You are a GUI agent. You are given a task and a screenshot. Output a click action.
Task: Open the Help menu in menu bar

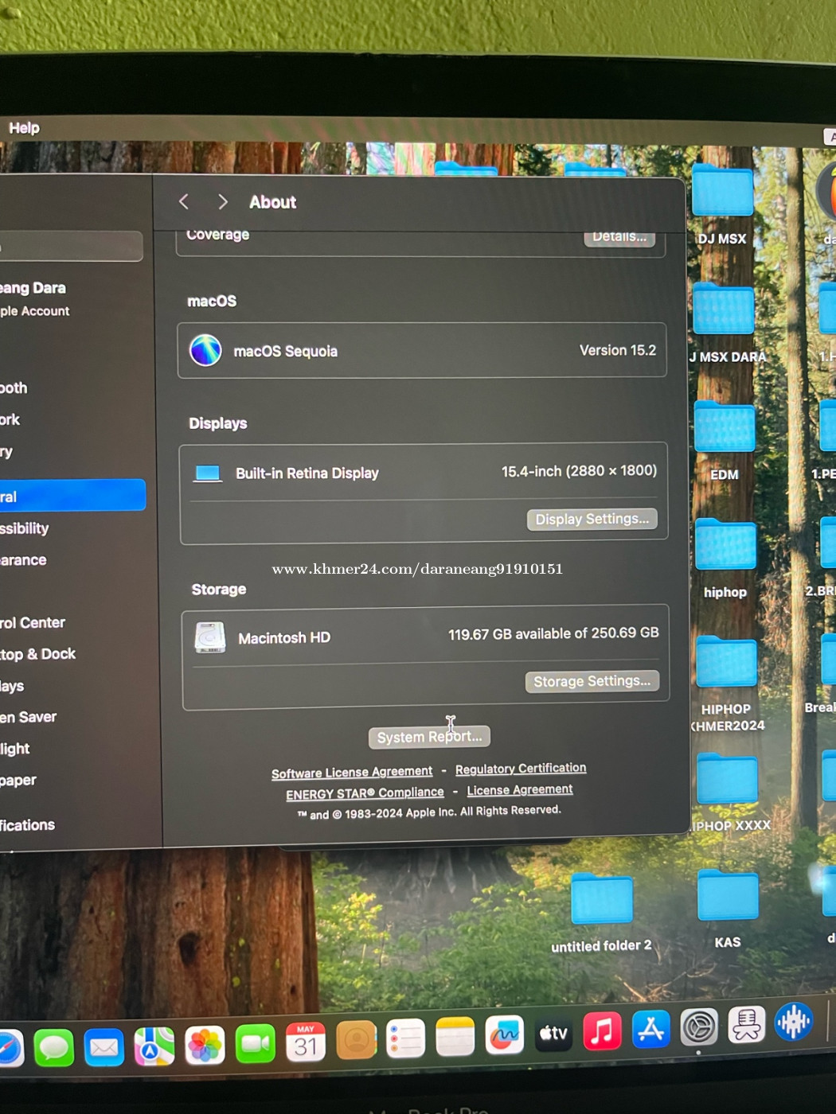(24, 127)
